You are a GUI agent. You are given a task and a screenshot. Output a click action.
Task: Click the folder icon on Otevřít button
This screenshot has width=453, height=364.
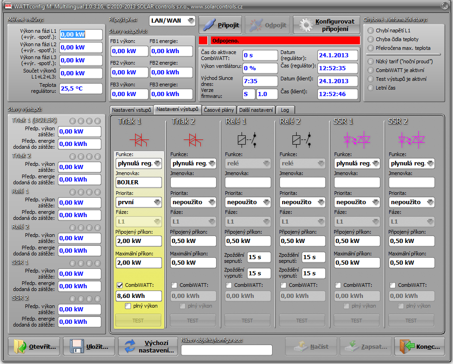[19, 346]
